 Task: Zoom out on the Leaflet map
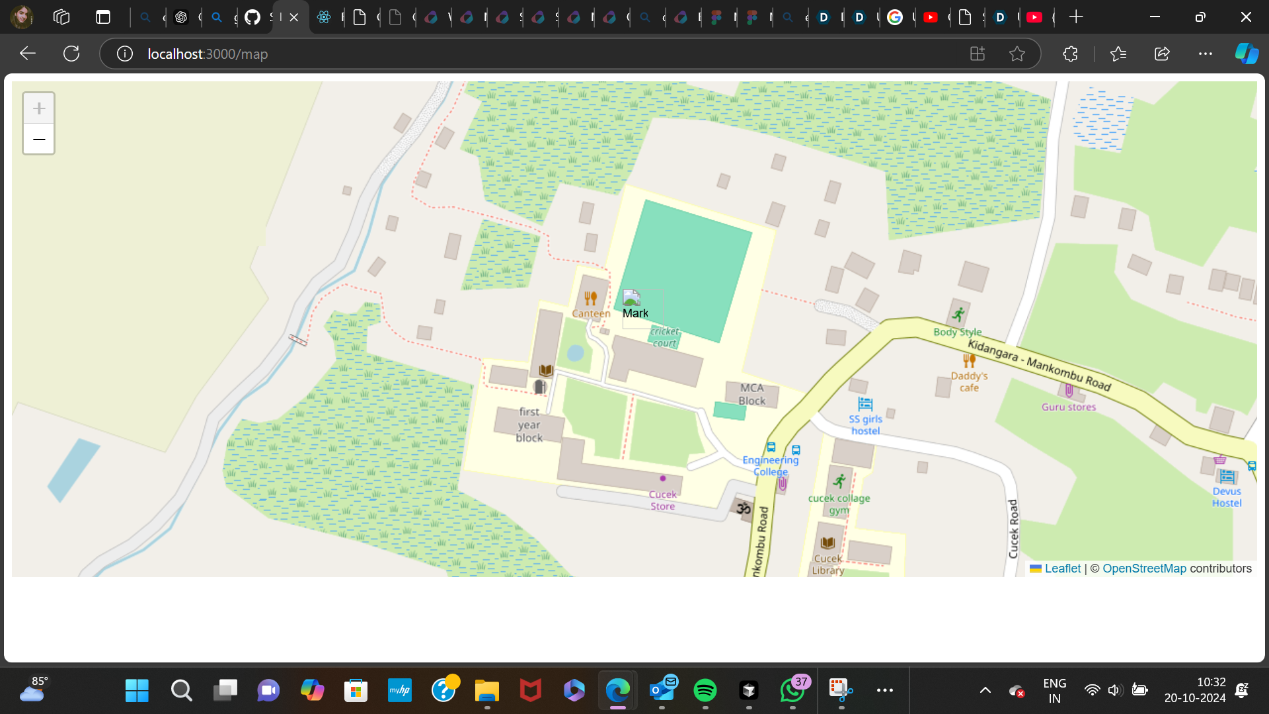point(39,139)
